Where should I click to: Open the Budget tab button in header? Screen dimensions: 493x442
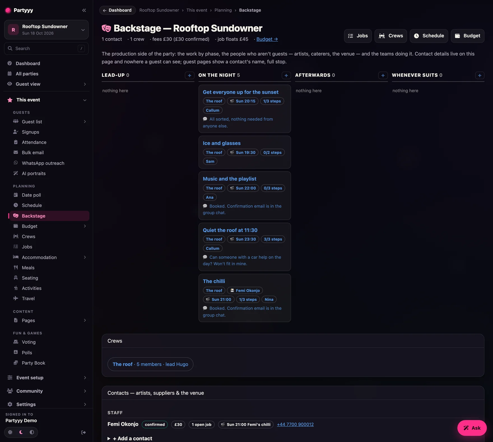point(468,36)
